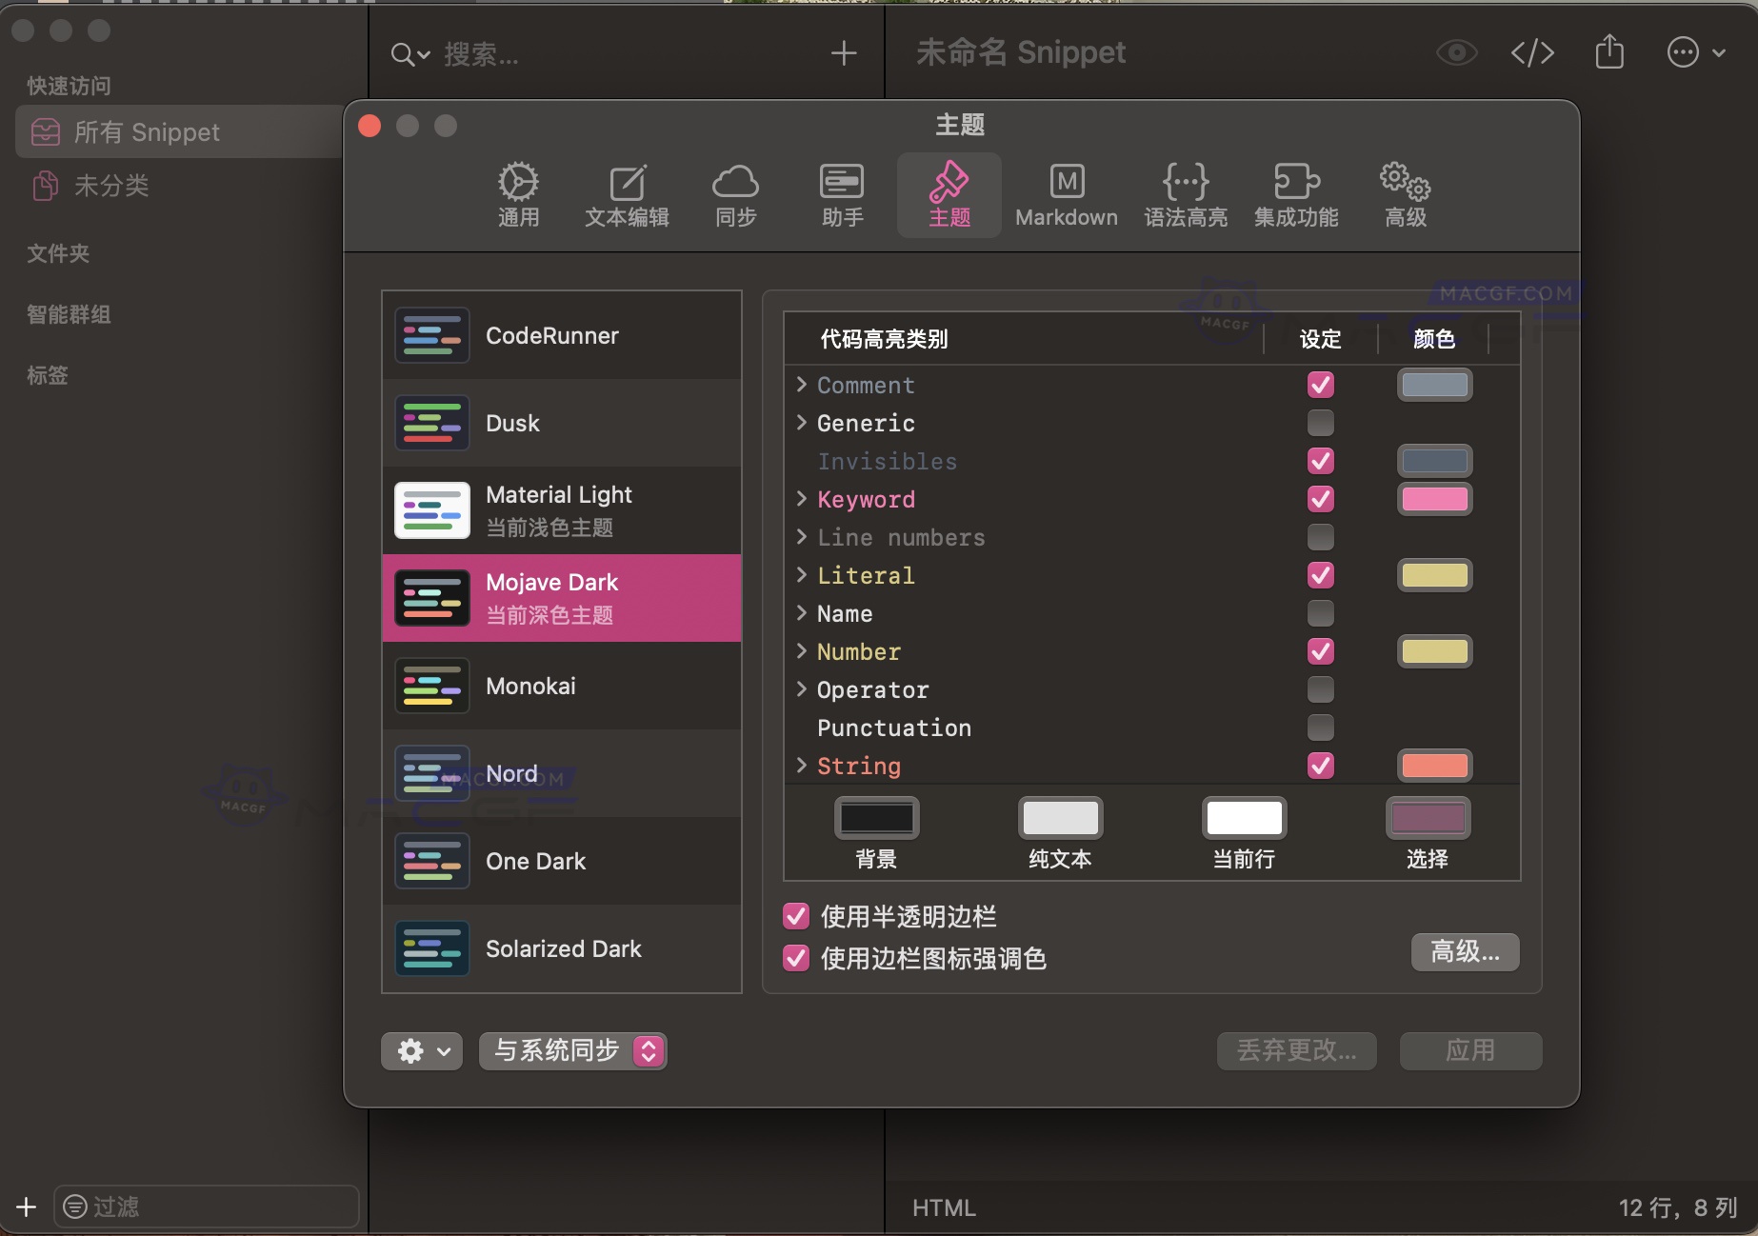Open the 集成功能 integrations puzzle icon
The height and width of the screenshot is (1236, 1758).
pyautogui.click(x=1295, y=193)
